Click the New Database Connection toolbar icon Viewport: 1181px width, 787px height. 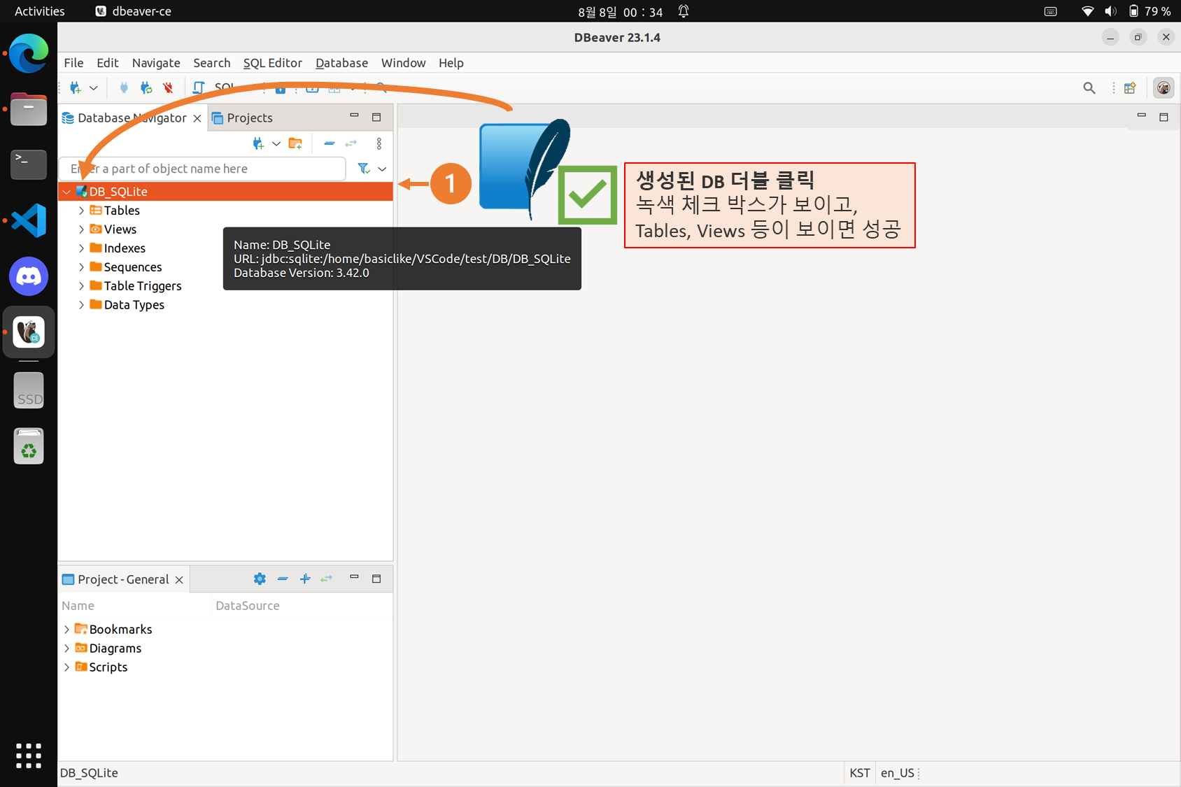pyautogui.click(x=76, y=88)
